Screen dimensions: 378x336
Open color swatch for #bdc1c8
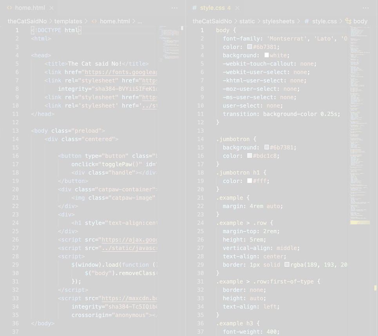coord(250,155)
